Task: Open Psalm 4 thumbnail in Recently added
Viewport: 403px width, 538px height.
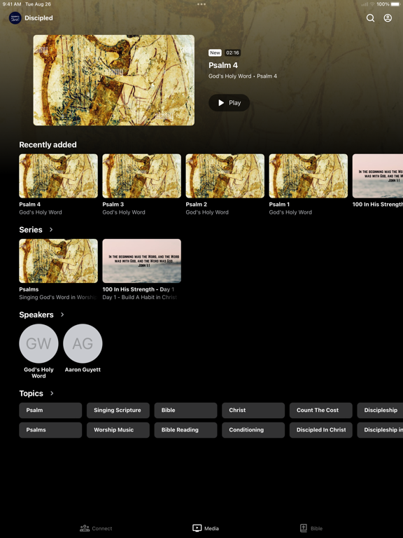Action: tap(58, 176)
